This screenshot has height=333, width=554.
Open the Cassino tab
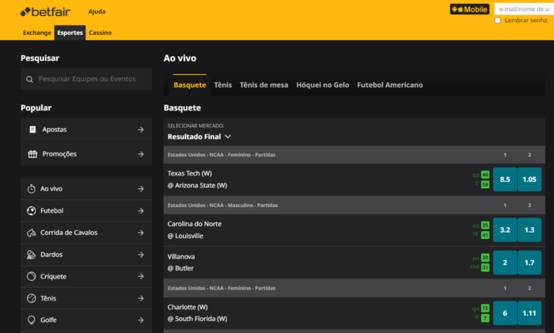click(x=100, y=32)
